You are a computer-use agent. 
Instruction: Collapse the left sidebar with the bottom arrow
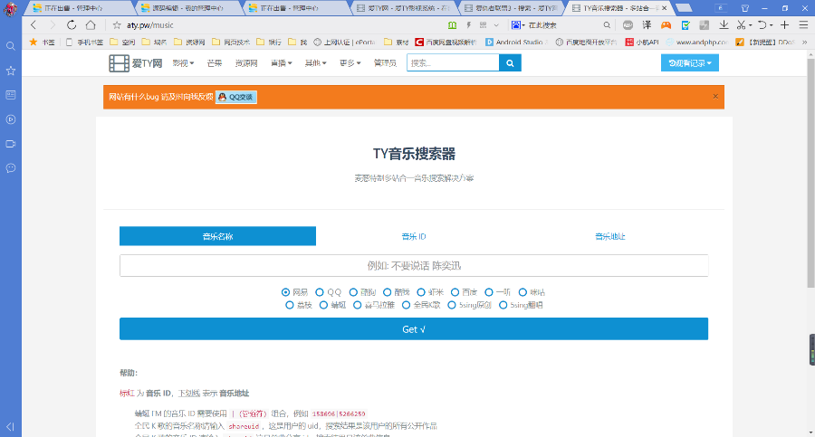(x=10, y=427)
